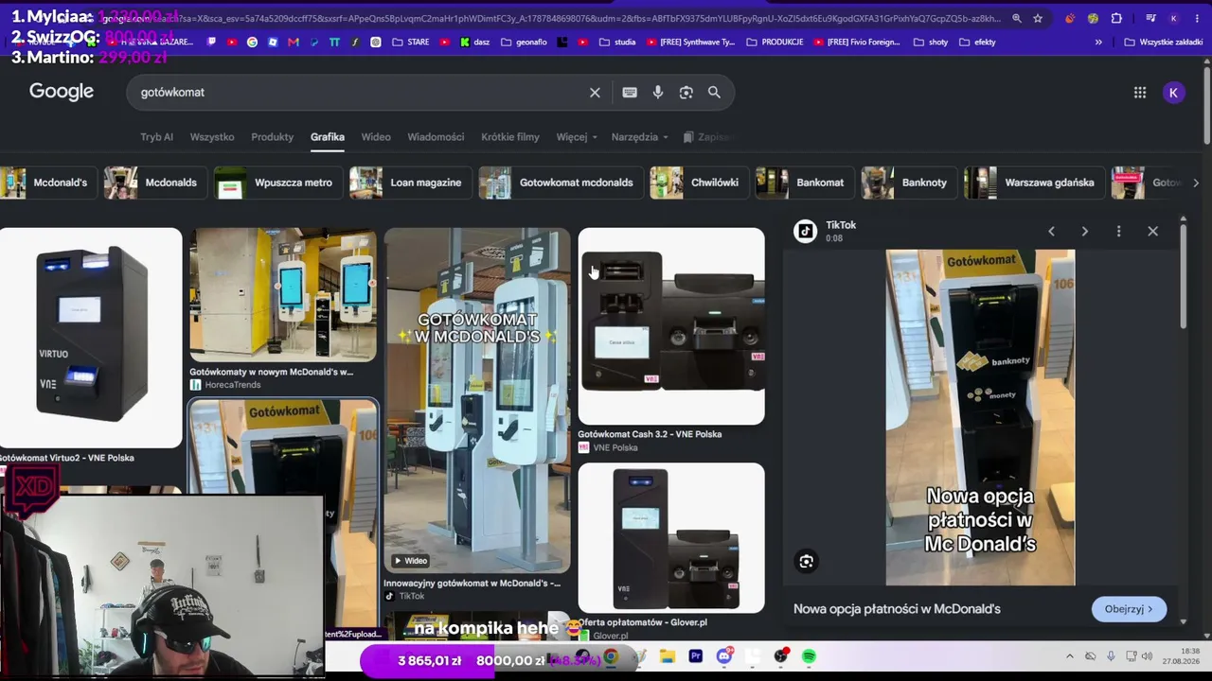Select the Grafika tab

(328, 137)
